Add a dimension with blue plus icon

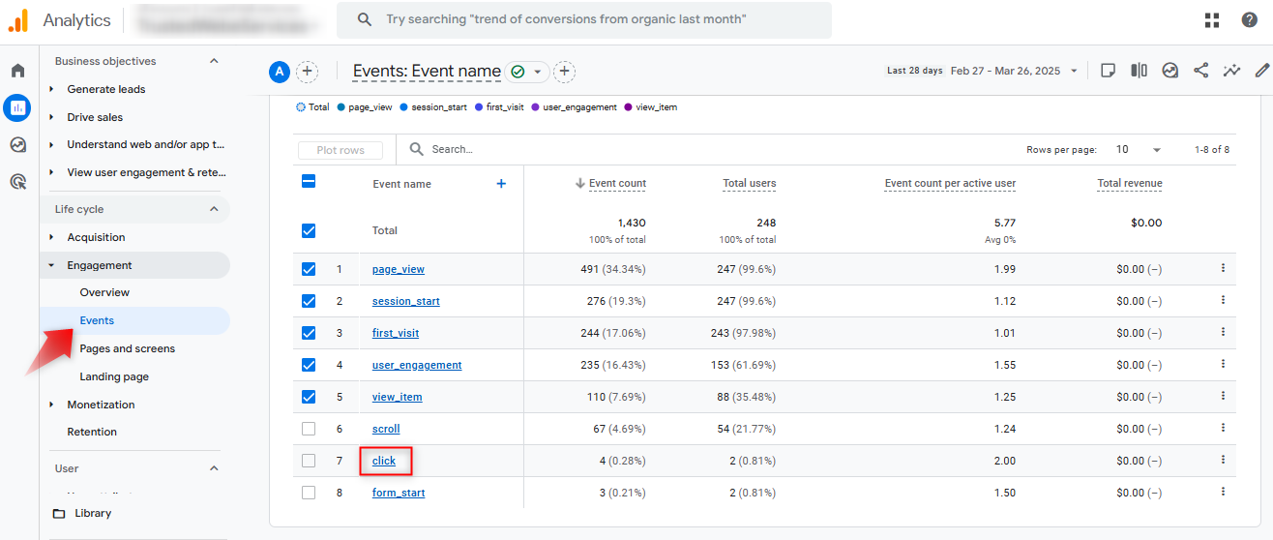coord(501,184)
